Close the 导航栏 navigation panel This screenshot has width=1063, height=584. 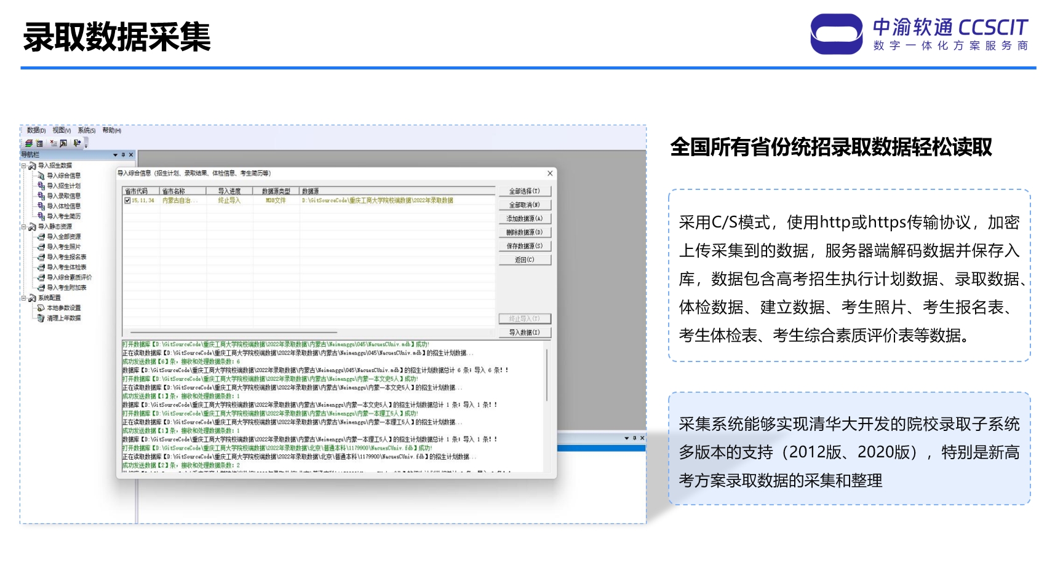click(131, 155)
